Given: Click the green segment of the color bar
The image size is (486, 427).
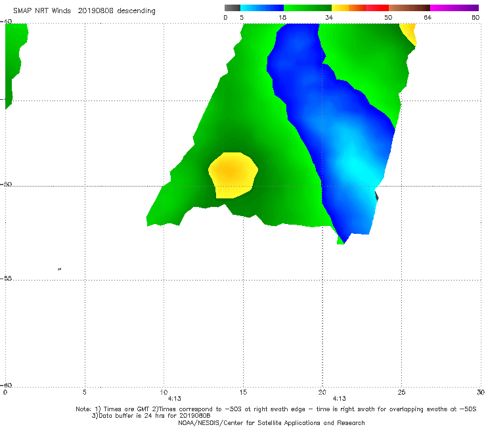Looking at the screenshot, I should coord(307,8).
